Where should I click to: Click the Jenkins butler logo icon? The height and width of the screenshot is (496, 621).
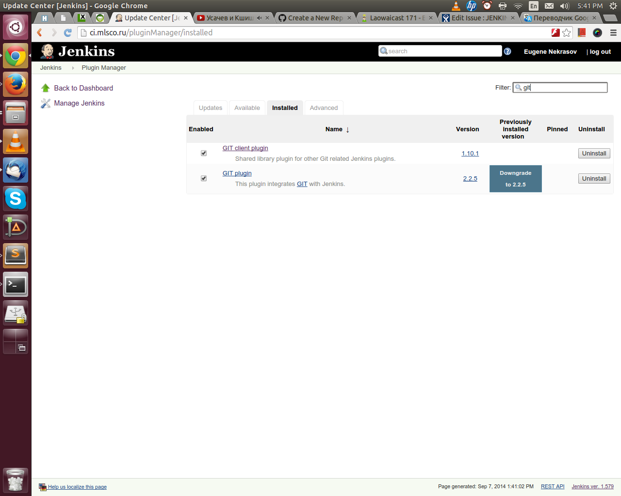pos(47,51)
